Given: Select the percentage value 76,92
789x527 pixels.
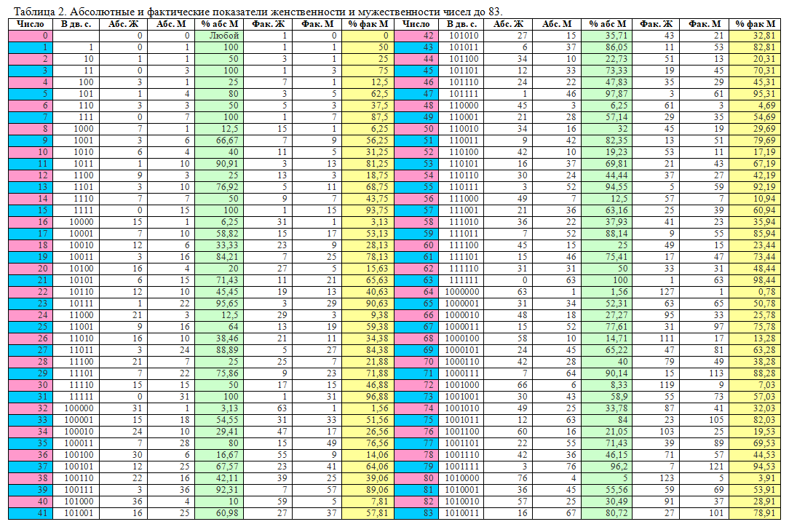Looking at the screenshot, I should pyautogui.click(x=227, y=187).
